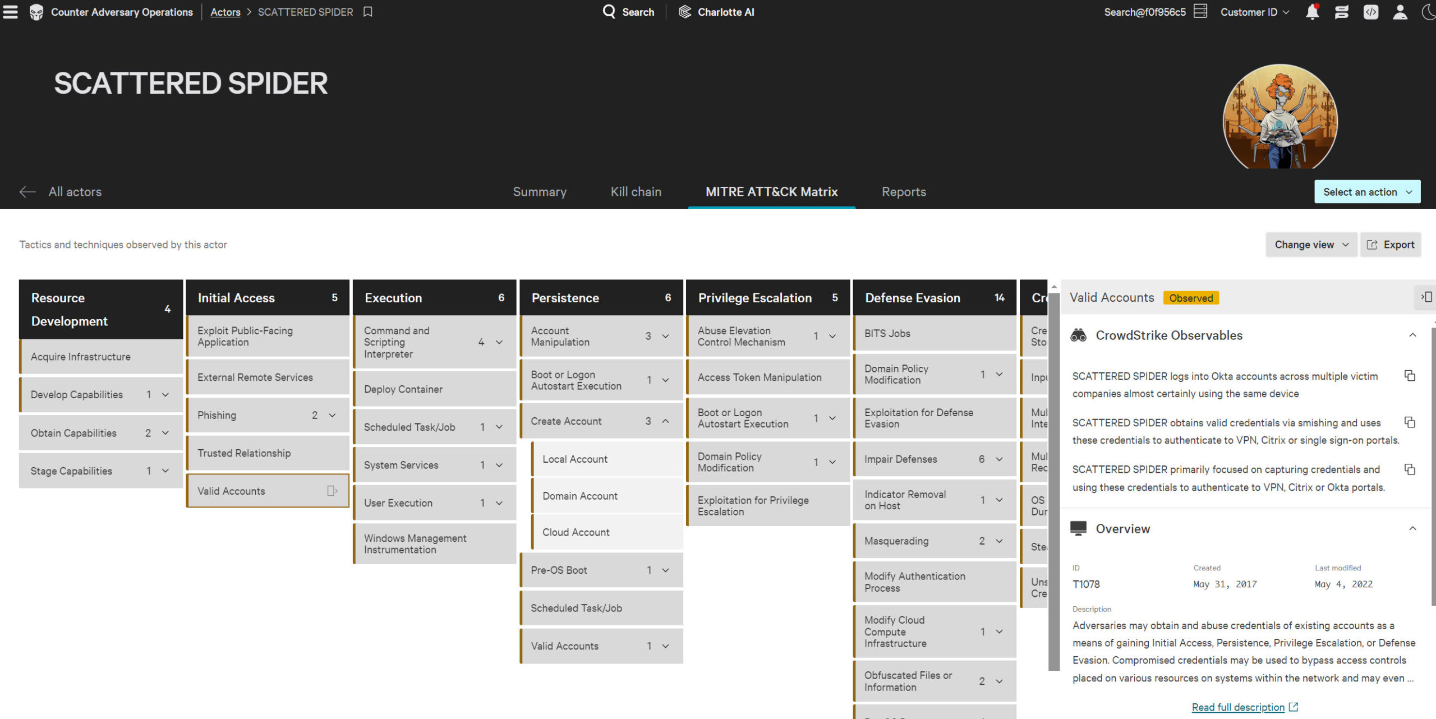1436x719 pixels.
Task: Open the user profile icon
Action: (1400, 12)
